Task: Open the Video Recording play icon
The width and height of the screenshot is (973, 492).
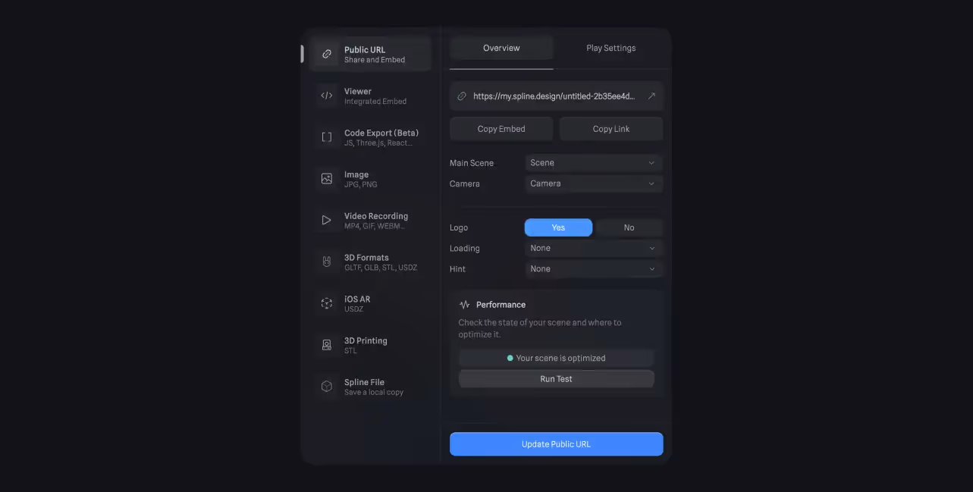Action: point(327,221)
